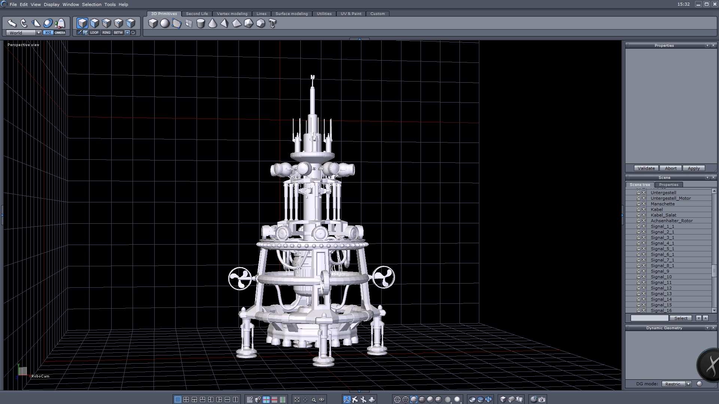Open the World coordinate system dropdown

click(x=39, y=33)
